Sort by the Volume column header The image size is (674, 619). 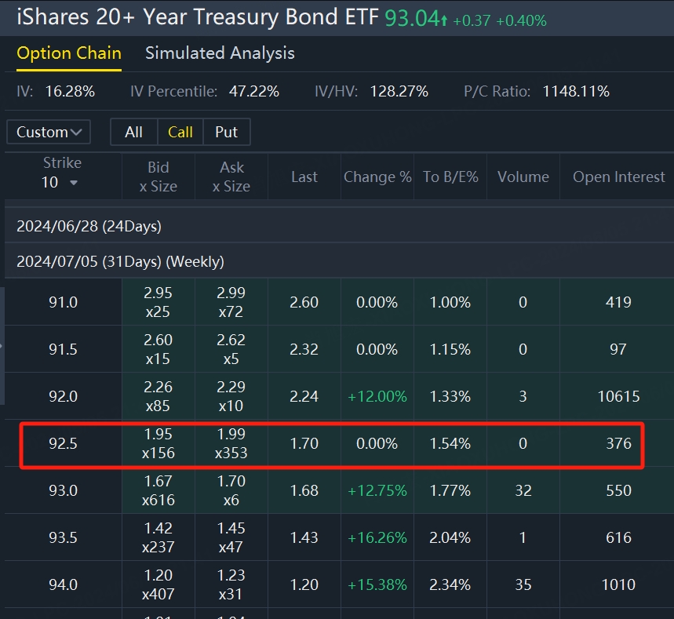523,177
